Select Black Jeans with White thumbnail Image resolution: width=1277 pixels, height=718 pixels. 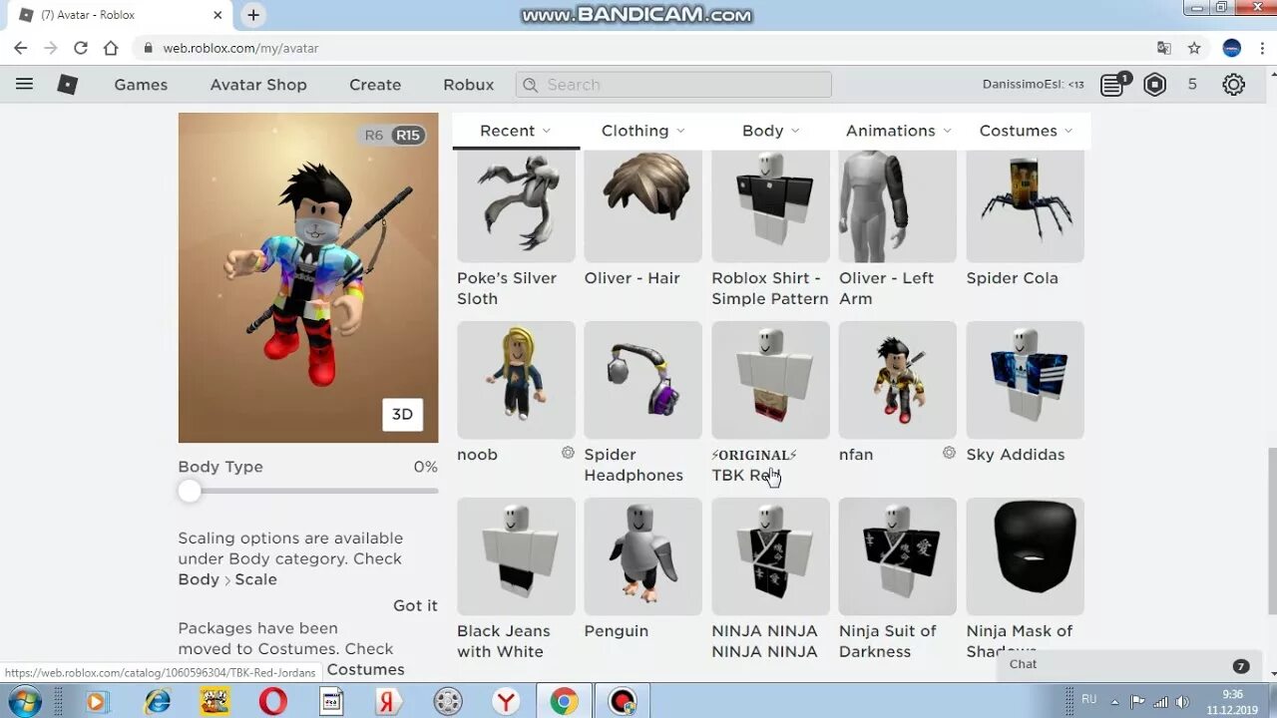point(516,556)
